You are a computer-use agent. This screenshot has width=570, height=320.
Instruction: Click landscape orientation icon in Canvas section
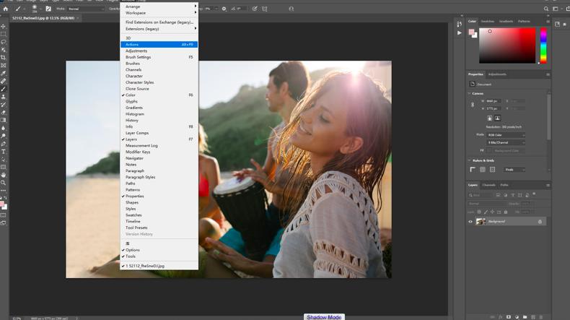coord(497,118)
